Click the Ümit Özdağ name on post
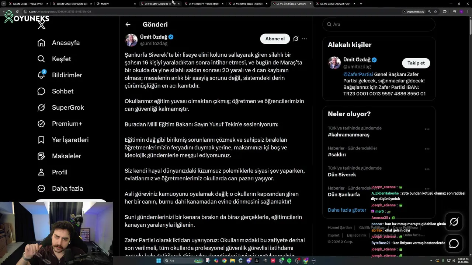The image size is (472, 265). 154,37
